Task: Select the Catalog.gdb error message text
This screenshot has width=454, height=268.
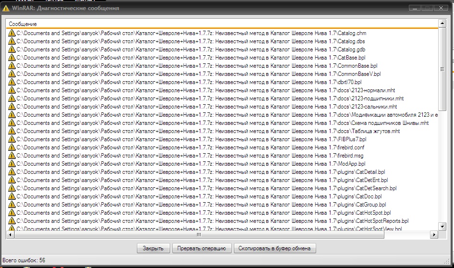Action: (191, 49)
